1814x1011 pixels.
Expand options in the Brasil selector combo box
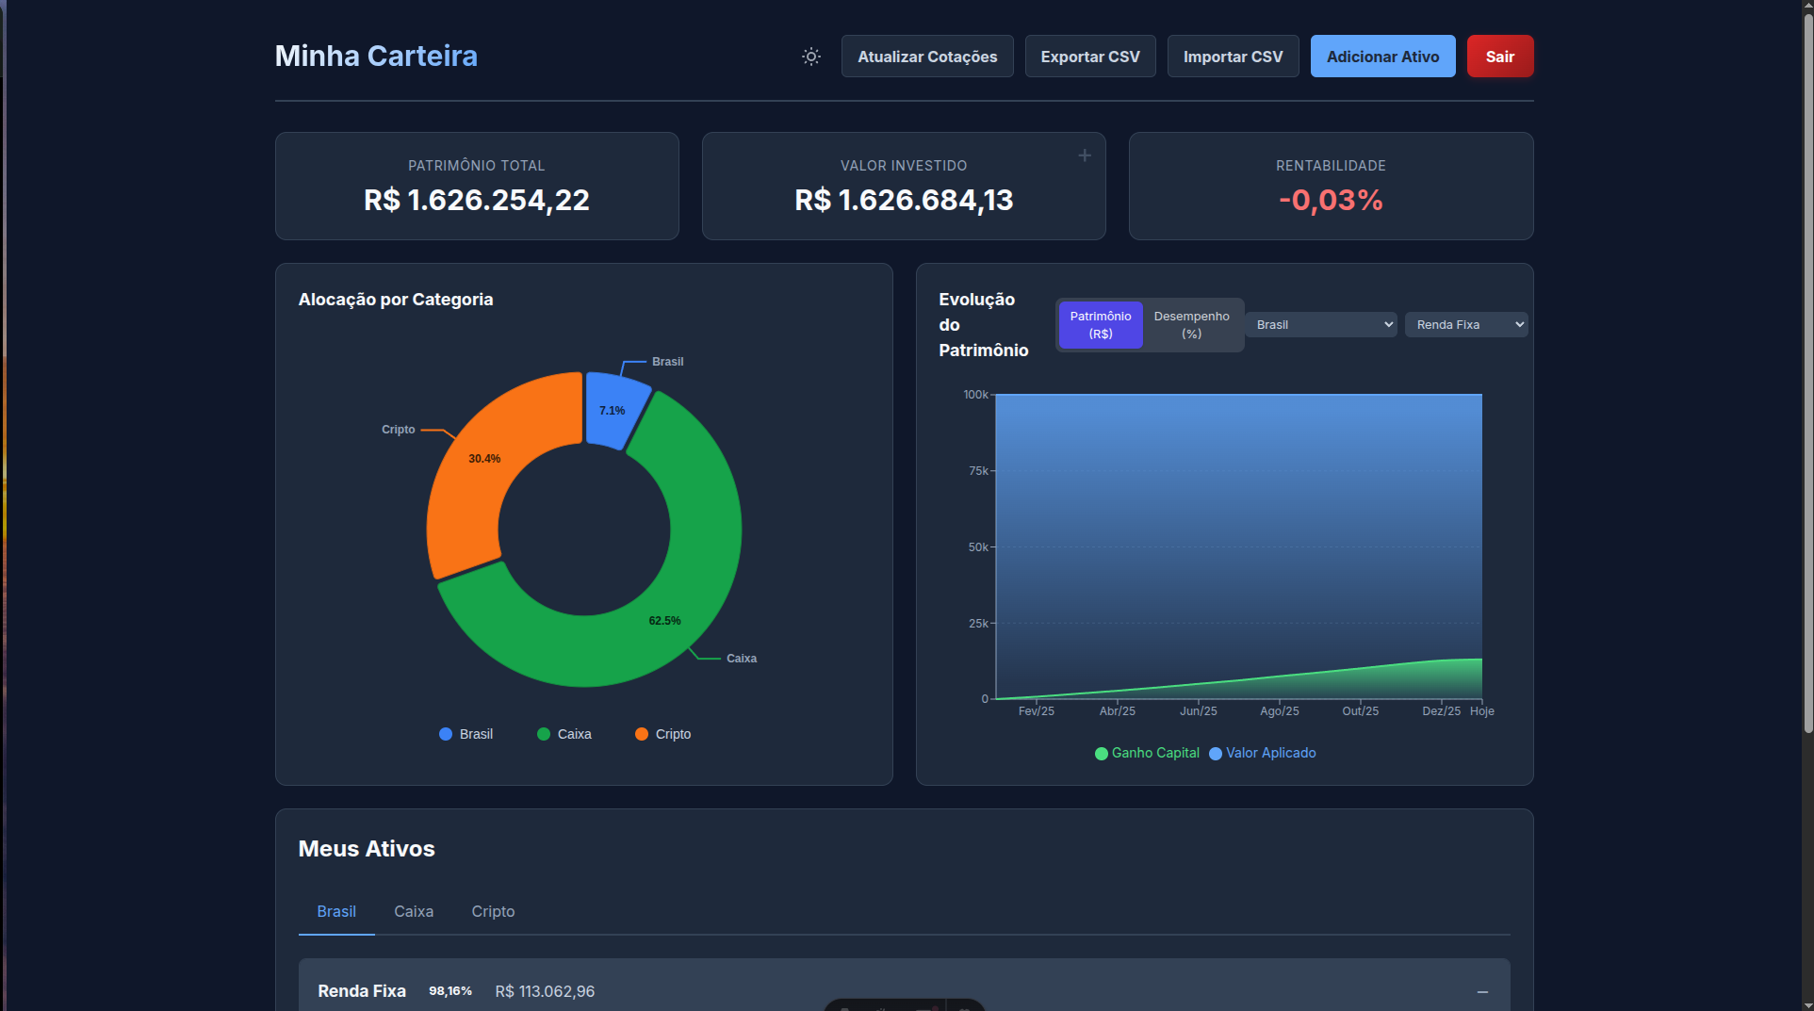coord(1321,324)
